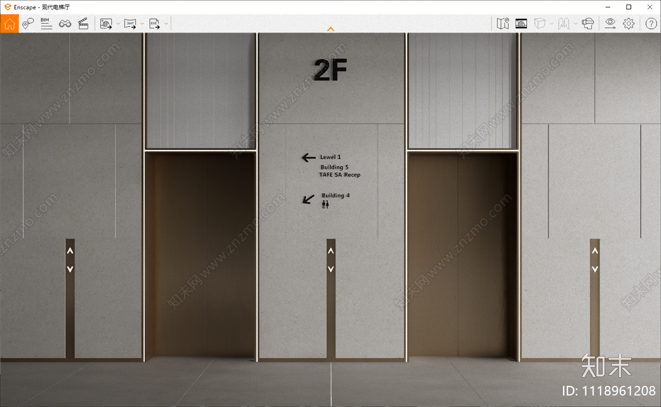Click the Enscape logo in title bar

(7, 7)
